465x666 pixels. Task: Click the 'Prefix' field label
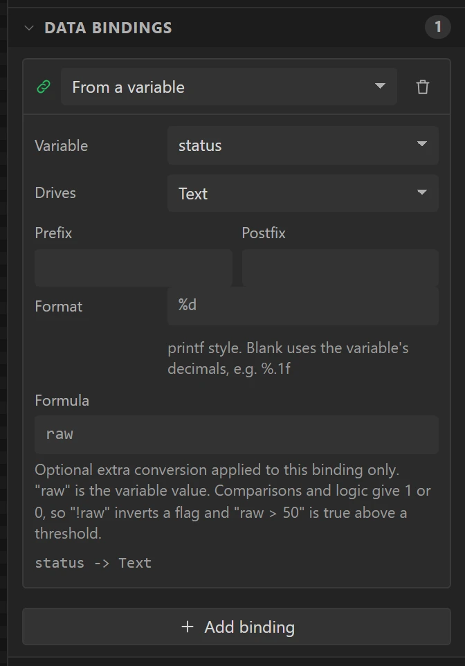53,233
